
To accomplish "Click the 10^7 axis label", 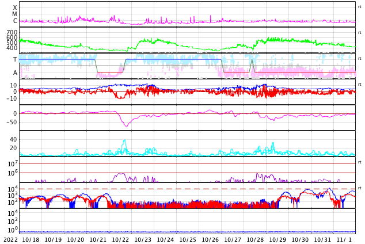I will point(13,163).
